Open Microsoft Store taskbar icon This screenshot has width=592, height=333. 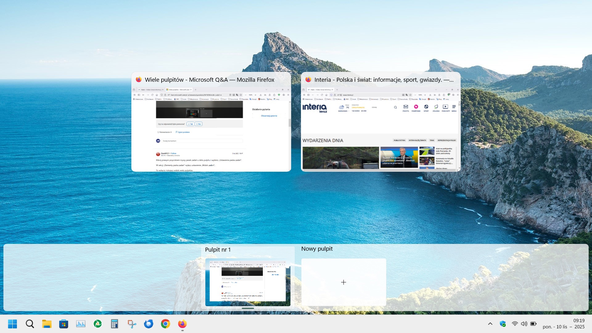point(64,324)
